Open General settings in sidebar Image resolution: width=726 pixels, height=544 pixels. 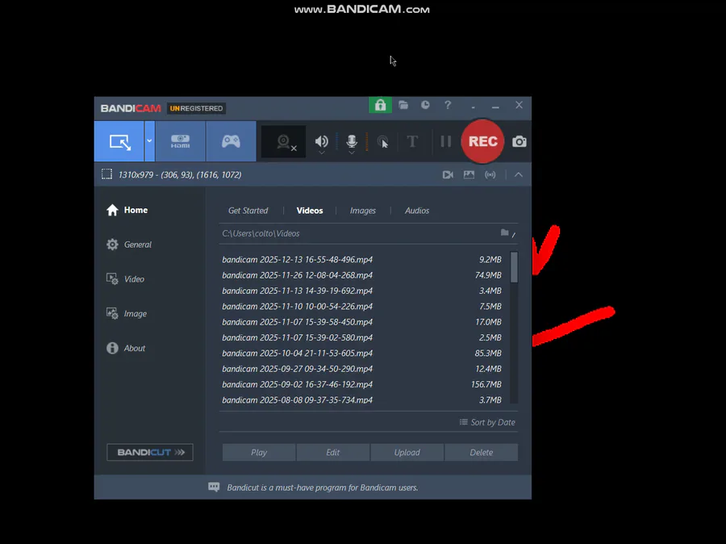[129, 245]
